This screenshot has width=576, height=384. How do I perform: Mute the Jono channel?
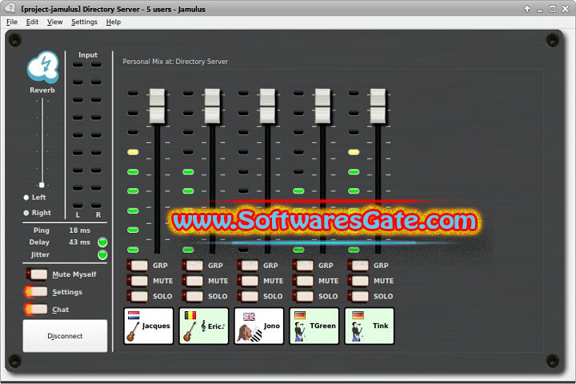tap(247, 281)
